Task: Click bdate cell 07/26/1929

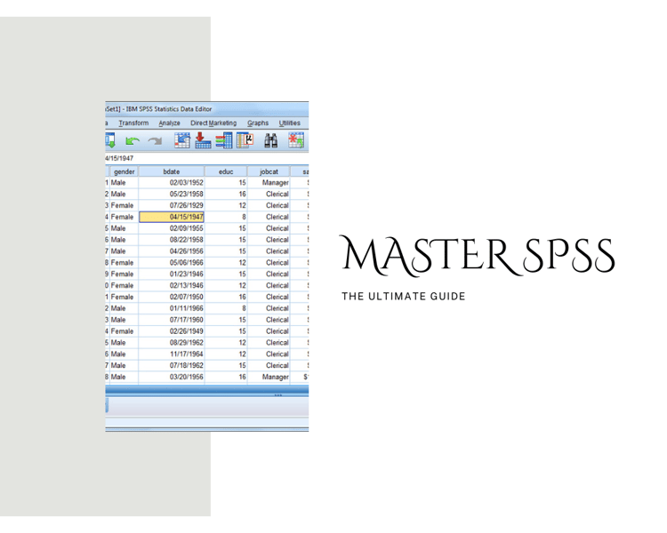Action: click(x=172, y=205)
